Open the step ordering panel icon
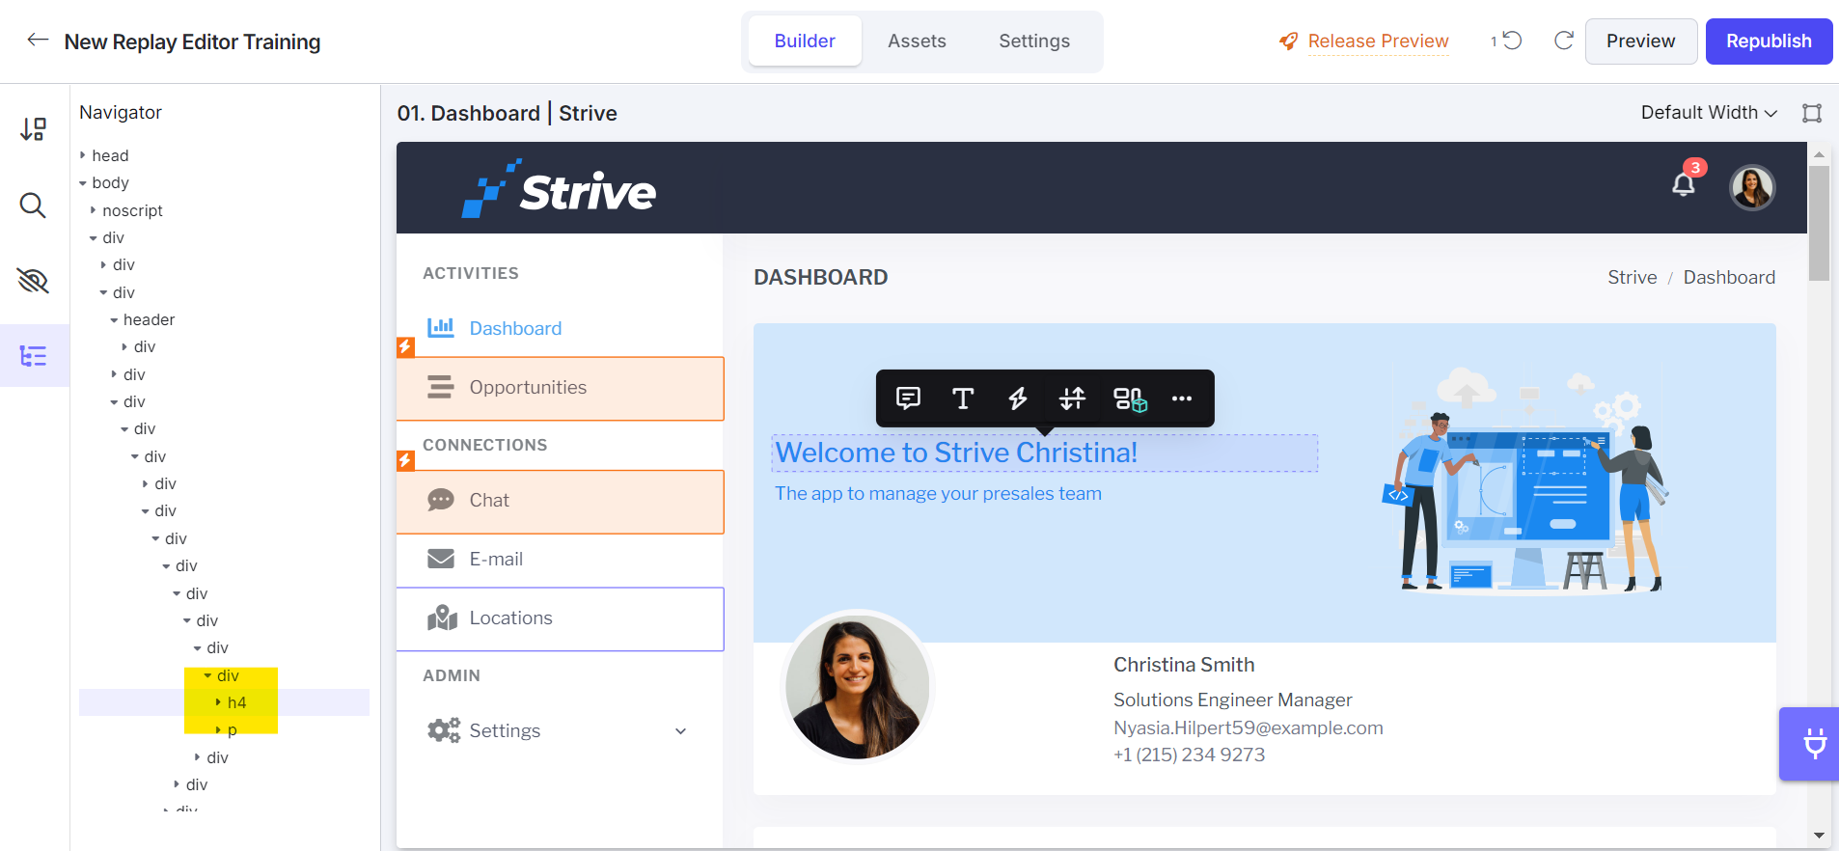1839x851 pixels. (34, 129)
